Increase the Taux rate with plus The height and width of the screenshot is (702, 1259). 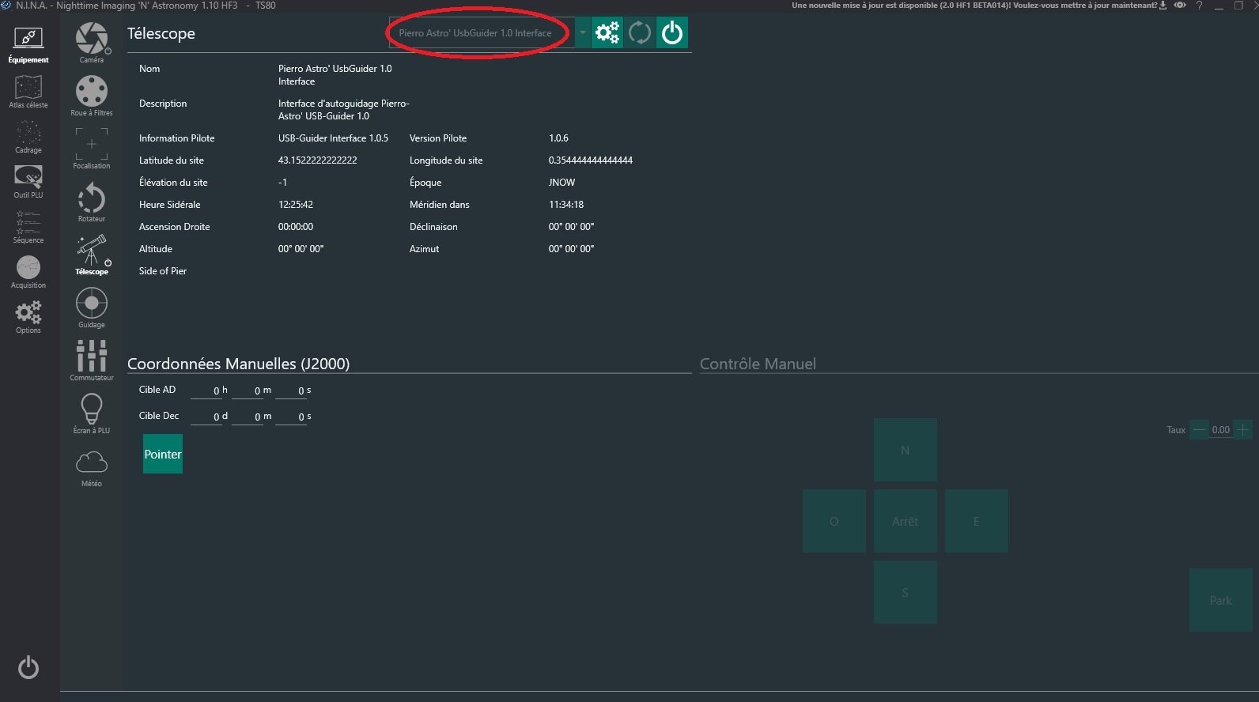(x=1242, y=430)
